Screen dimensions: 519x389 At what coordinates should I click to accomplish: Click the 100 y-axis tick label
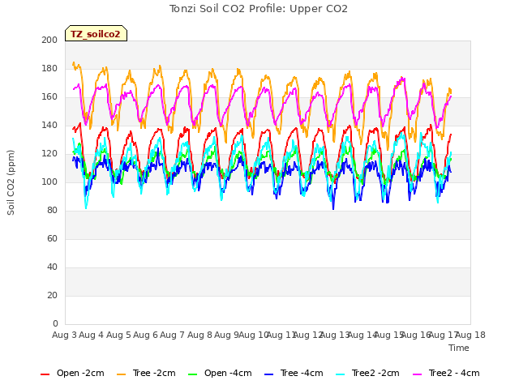[x=49, y=182]
